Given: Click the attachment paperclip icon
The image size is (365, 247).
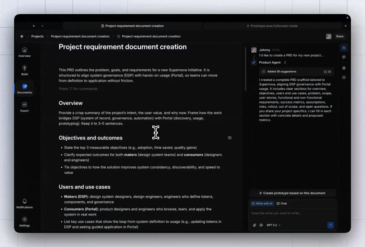Looking at the screenshot, I should 255,225.
